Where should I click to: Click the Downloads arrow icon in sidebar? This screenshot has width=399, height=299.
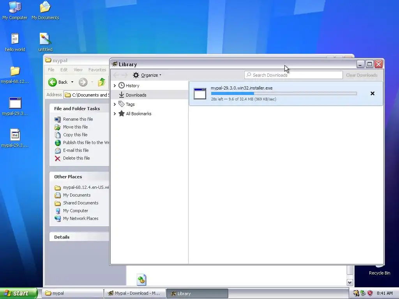coord(122,95)
